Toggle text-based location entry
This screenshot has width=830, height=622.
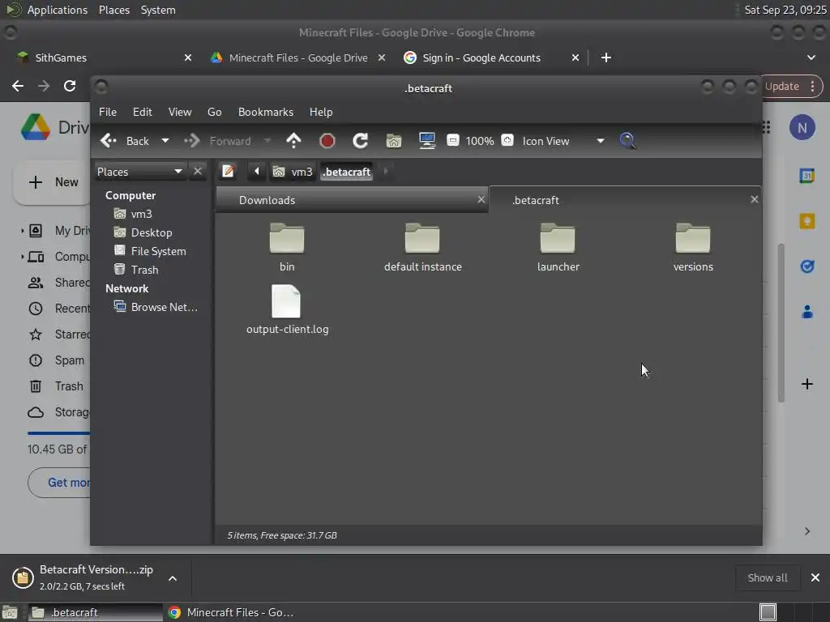click(228, 172)
